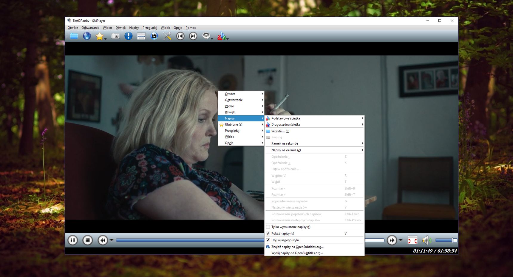Jump to next track toolbar button
The width and height of the screenshot is (513, 277).
click(x=193, y=36)
